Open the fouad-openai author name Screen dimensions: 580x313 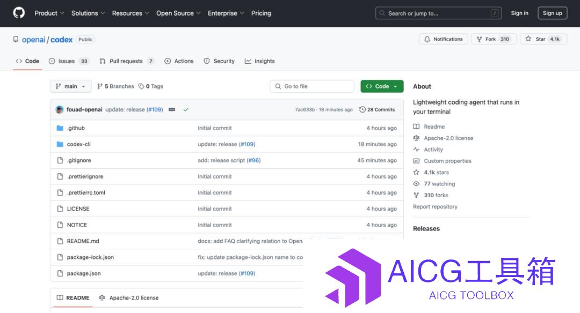84,110
